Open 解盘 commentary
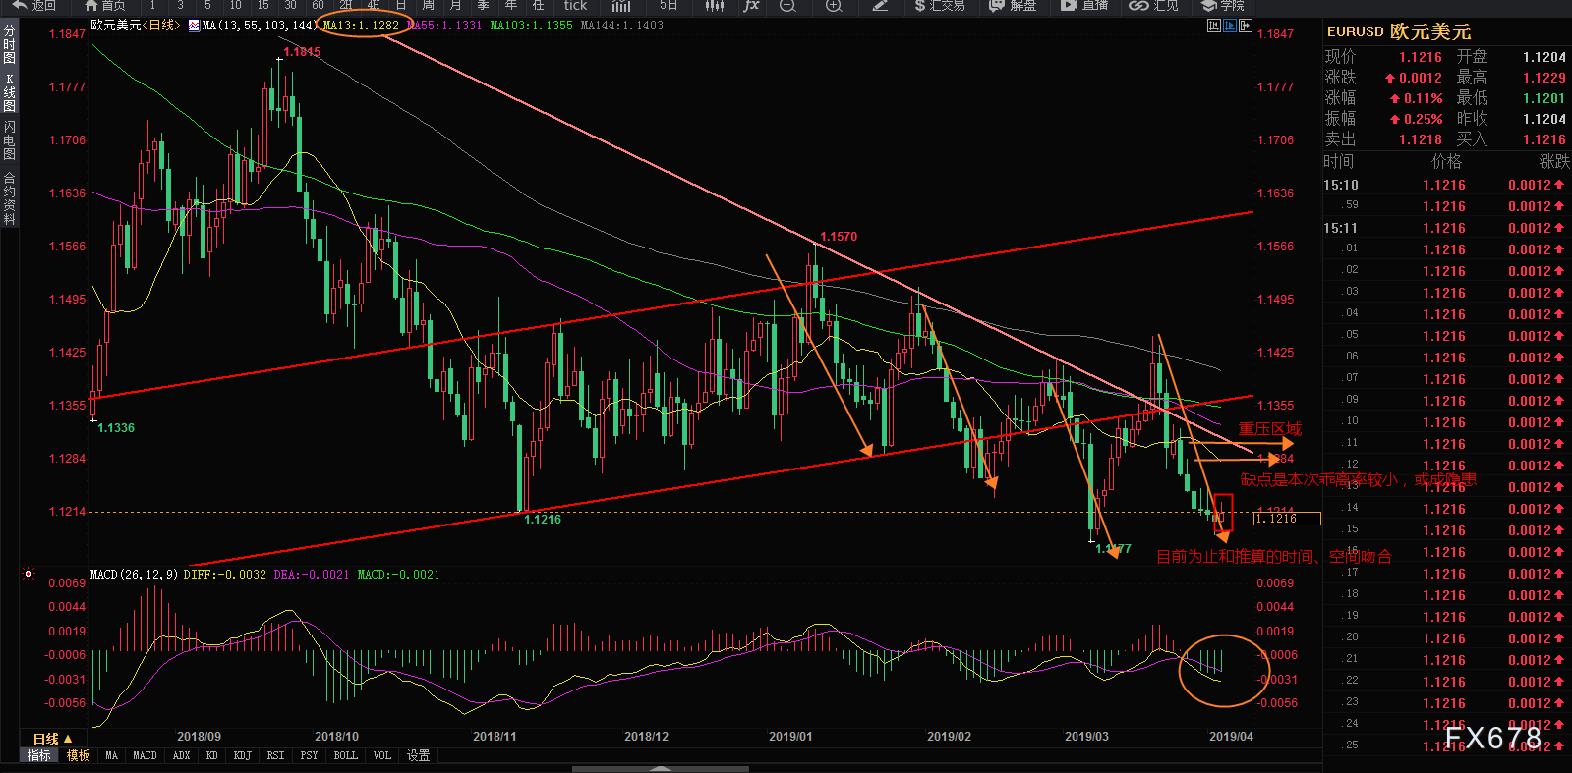This screenshot has height=773, width=1572. [1013, 5]
